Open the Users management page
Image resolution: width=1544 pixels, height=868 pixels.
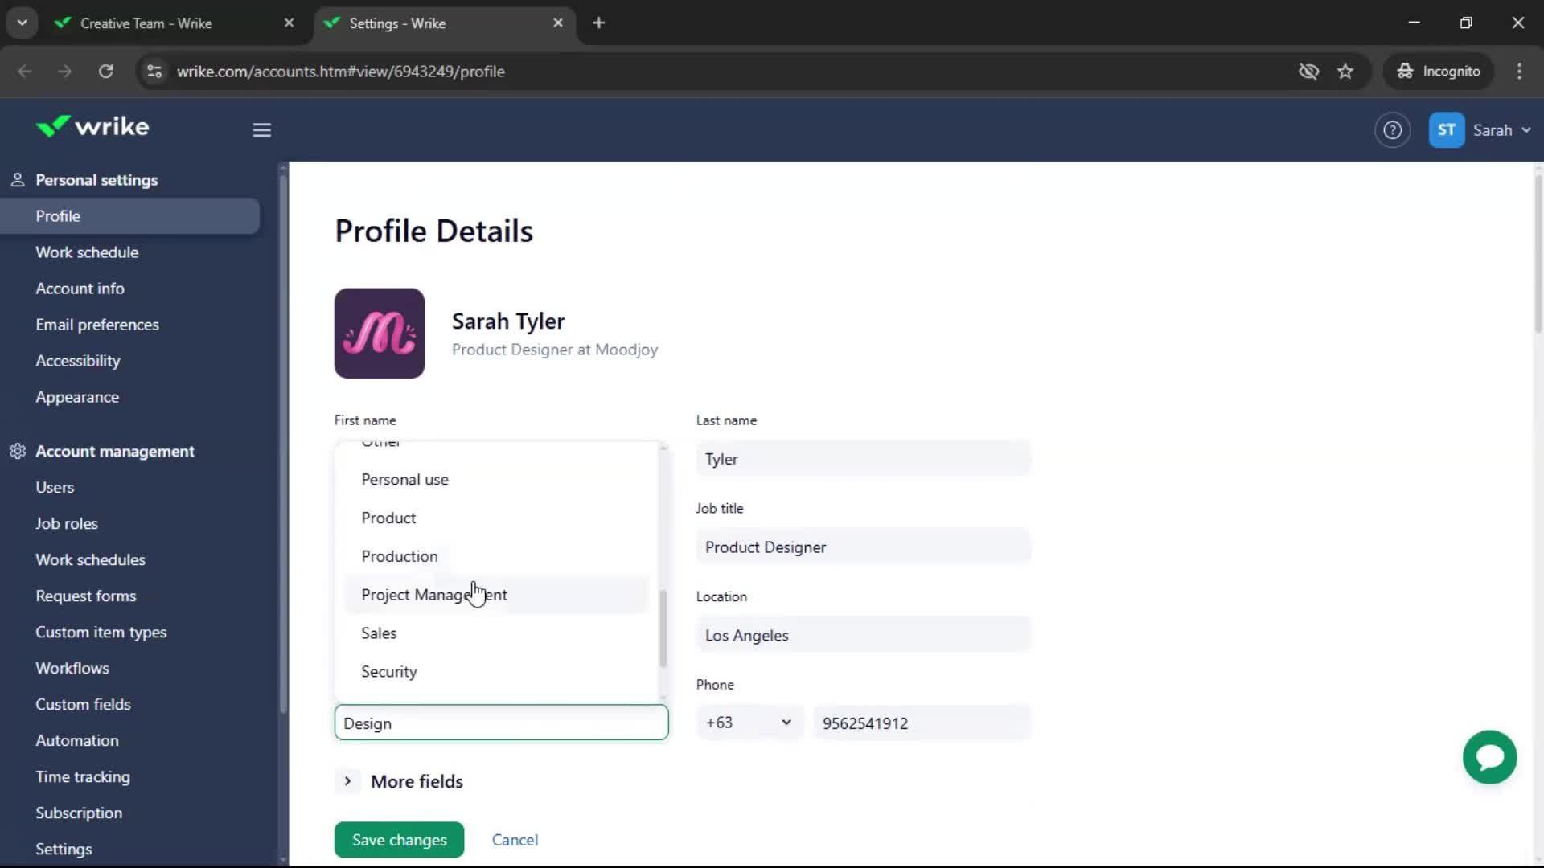(x=55, y=487)
